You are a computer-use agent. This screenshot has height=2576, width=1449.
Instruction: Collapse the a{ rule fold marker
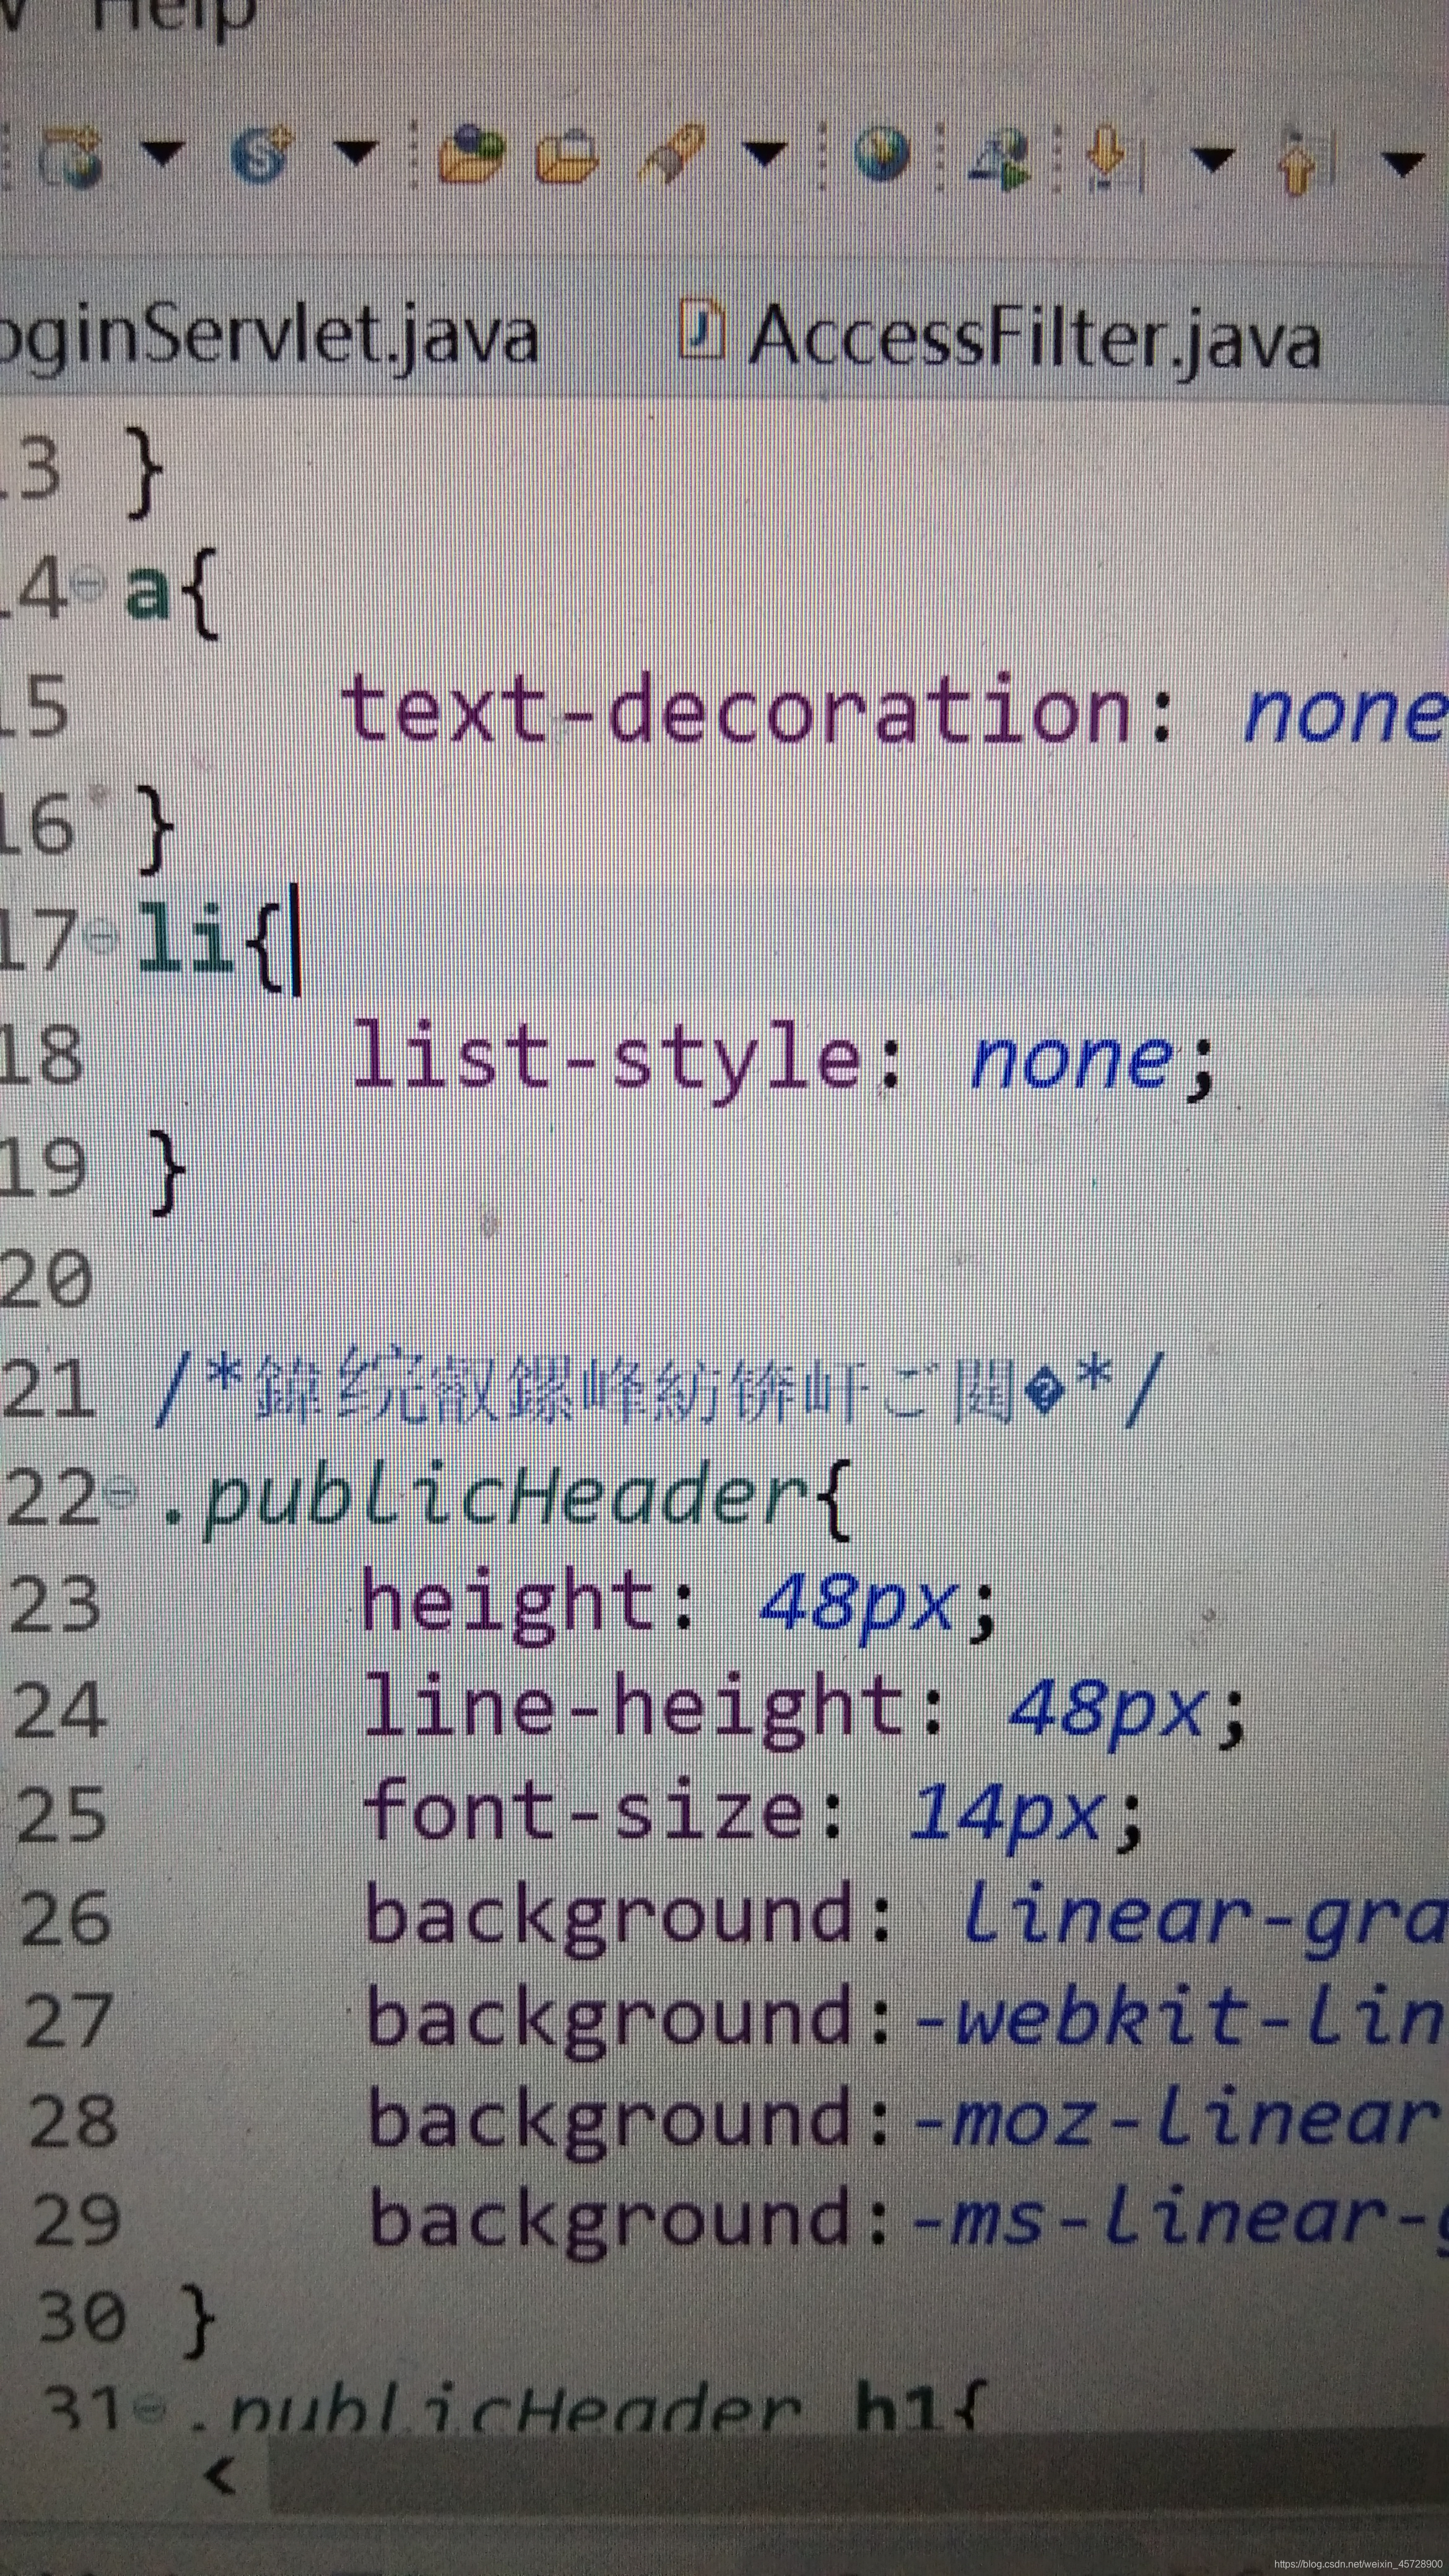click(90, 584)
